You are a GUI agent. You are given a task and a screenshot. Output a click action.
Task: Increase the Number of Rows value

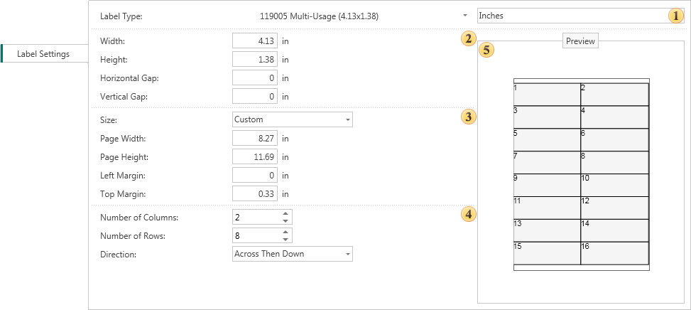click(x=285, y=232)
